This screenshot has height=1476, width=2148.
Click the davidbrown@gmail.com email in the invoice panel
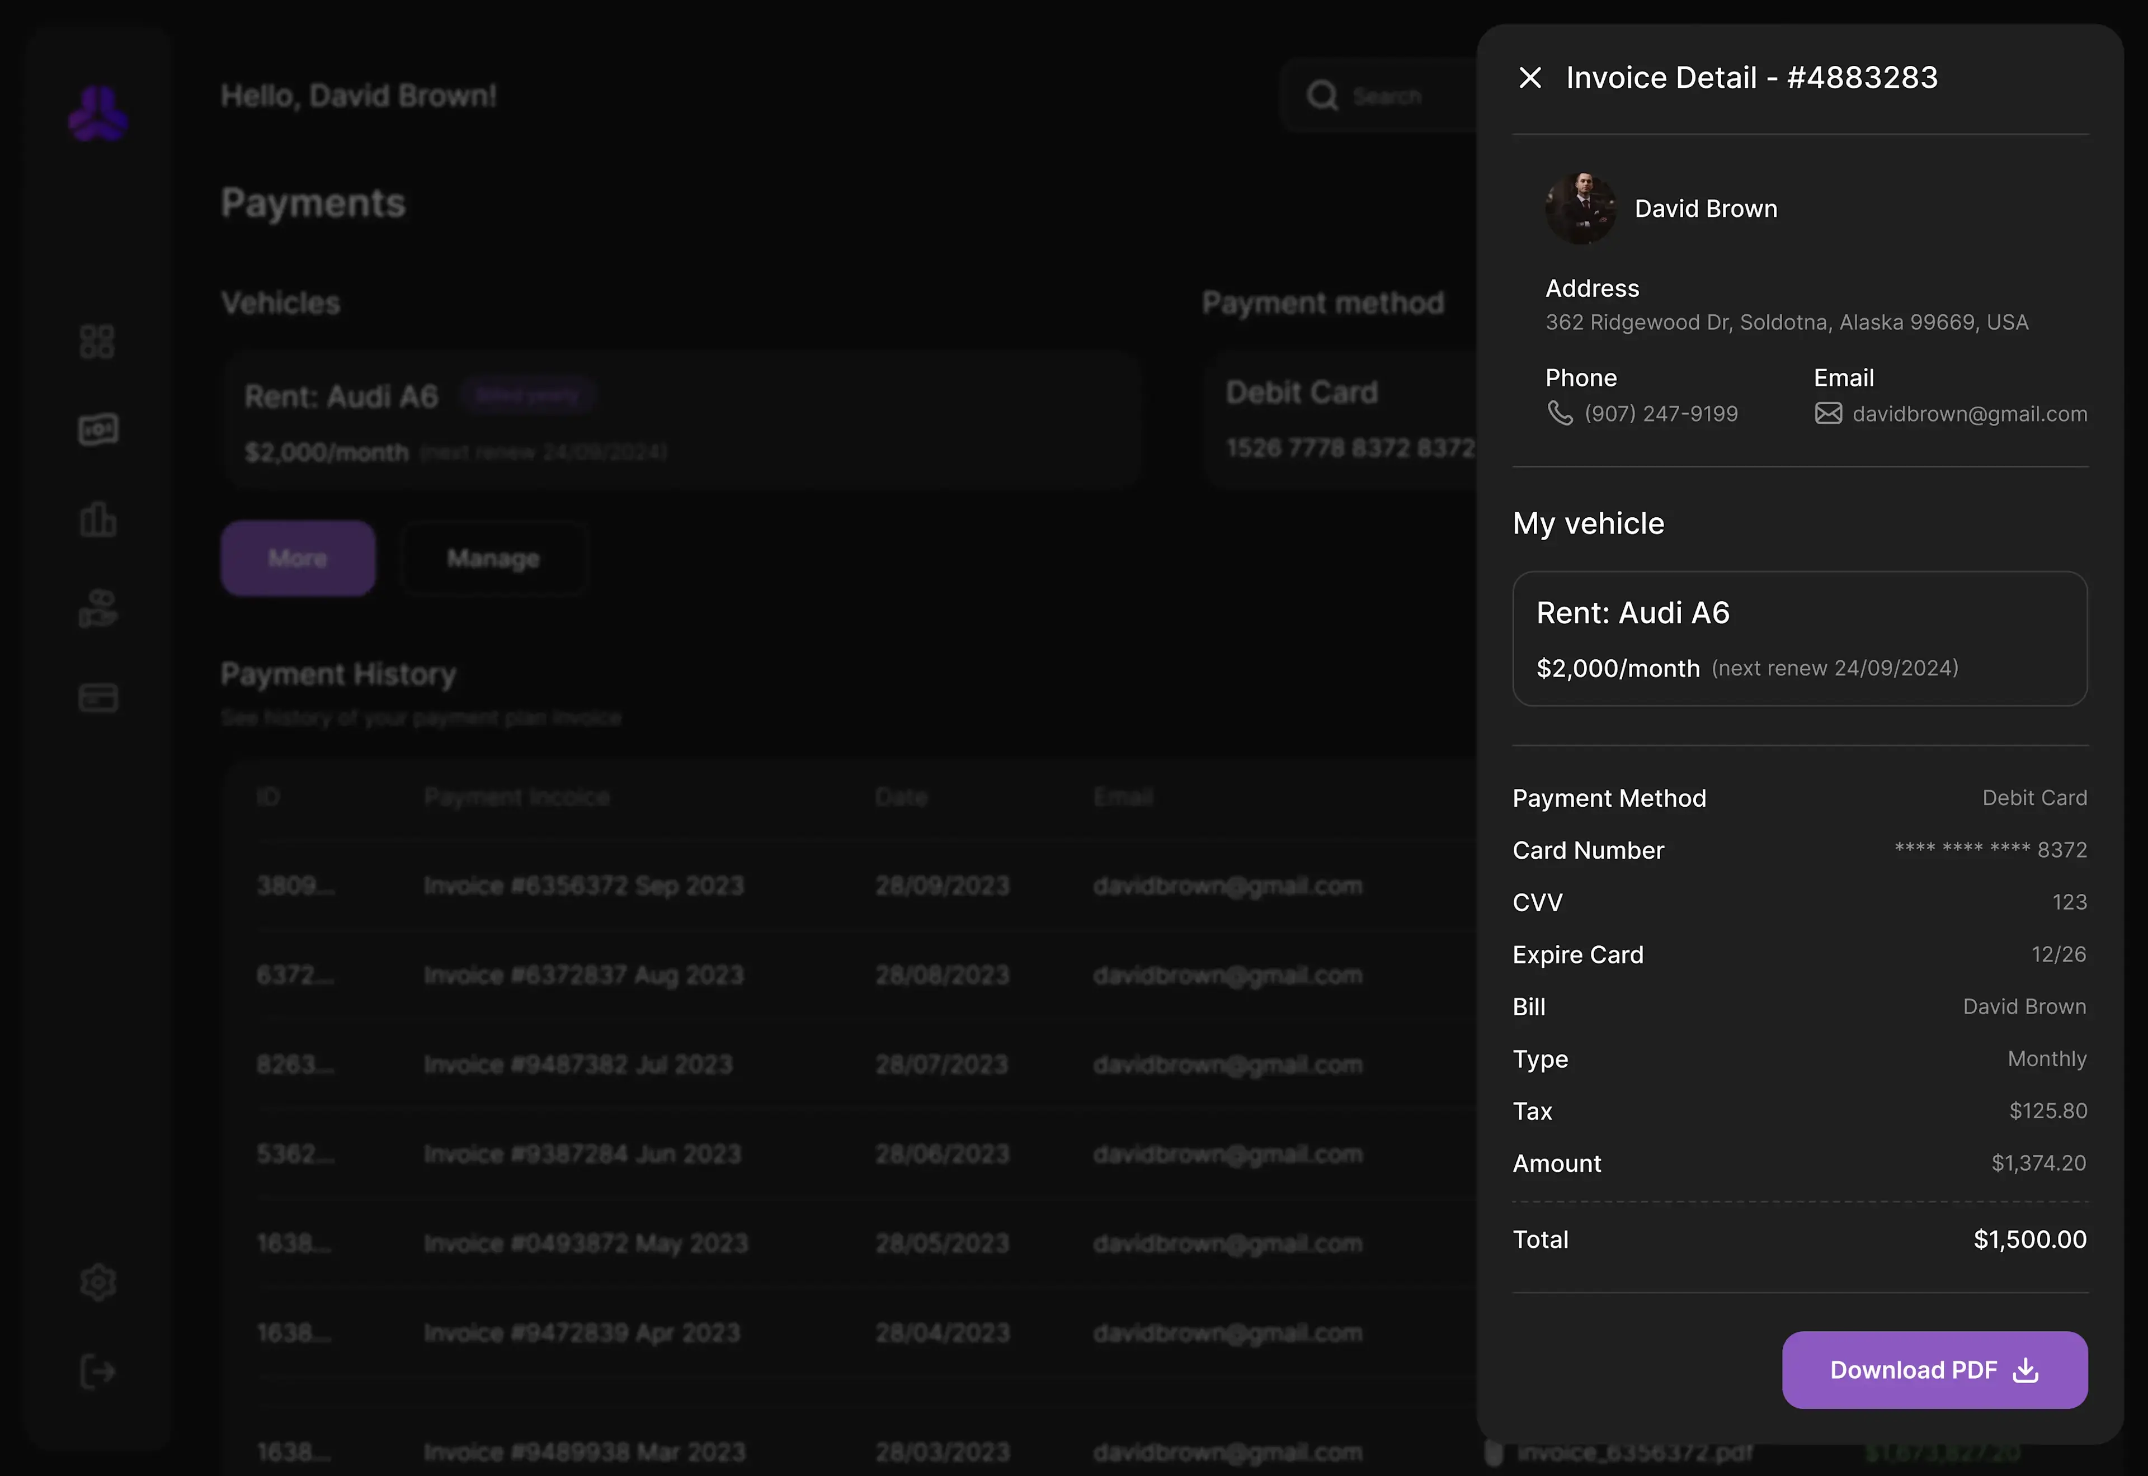click(x=1970, y=414)
